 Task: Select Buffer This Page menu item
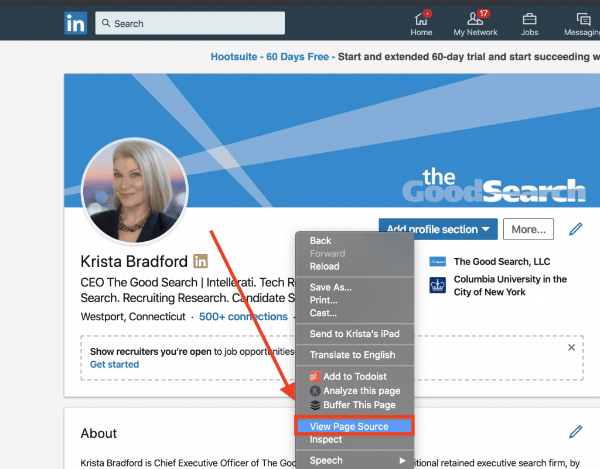coord(354,405)
